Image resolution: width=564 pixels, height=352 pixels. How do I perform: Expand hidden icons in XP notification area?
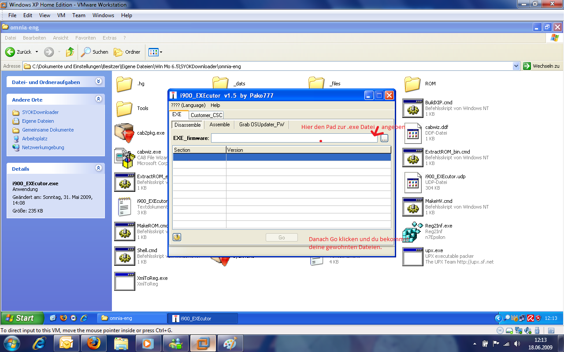coord(498,318)
